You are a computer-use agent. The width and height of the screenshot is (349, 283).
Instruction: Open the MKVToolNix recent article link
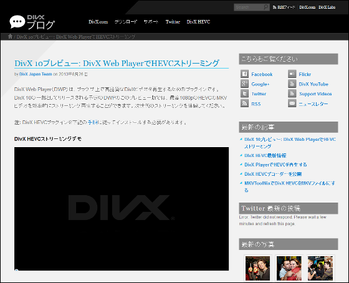click(290, 186)
